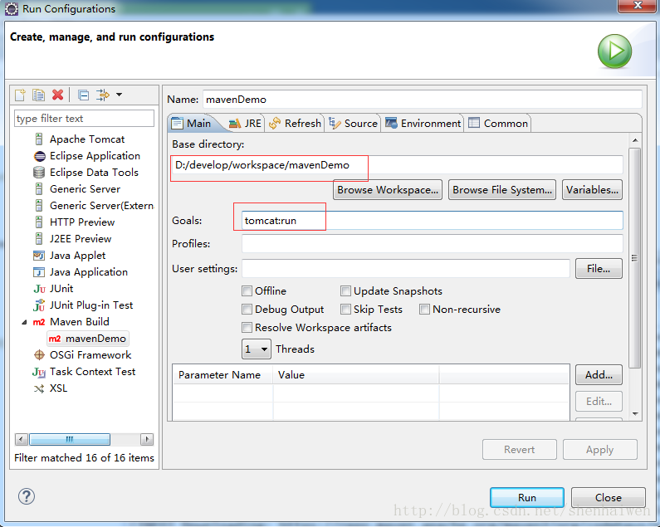Click tree horizontal scrollbar left arrow
The width and height of the screenshot is (660, 527).
[x=22, y=440]
